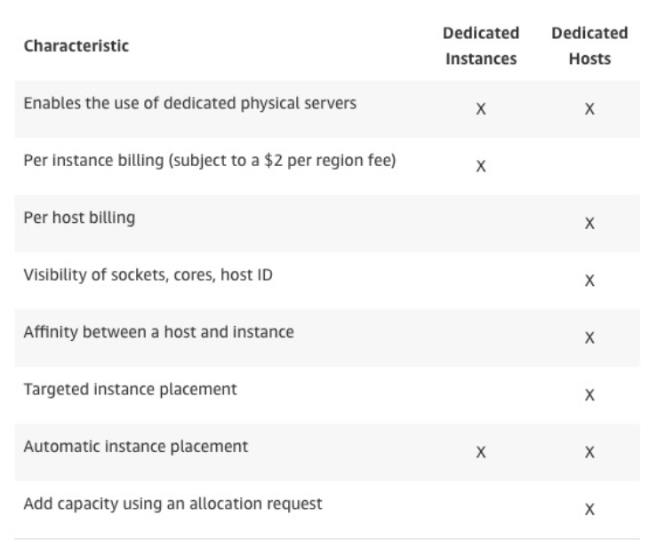The image size is (665, 547).
Task: Select 'Affinity between a host and instance' text
Action: 160,332
